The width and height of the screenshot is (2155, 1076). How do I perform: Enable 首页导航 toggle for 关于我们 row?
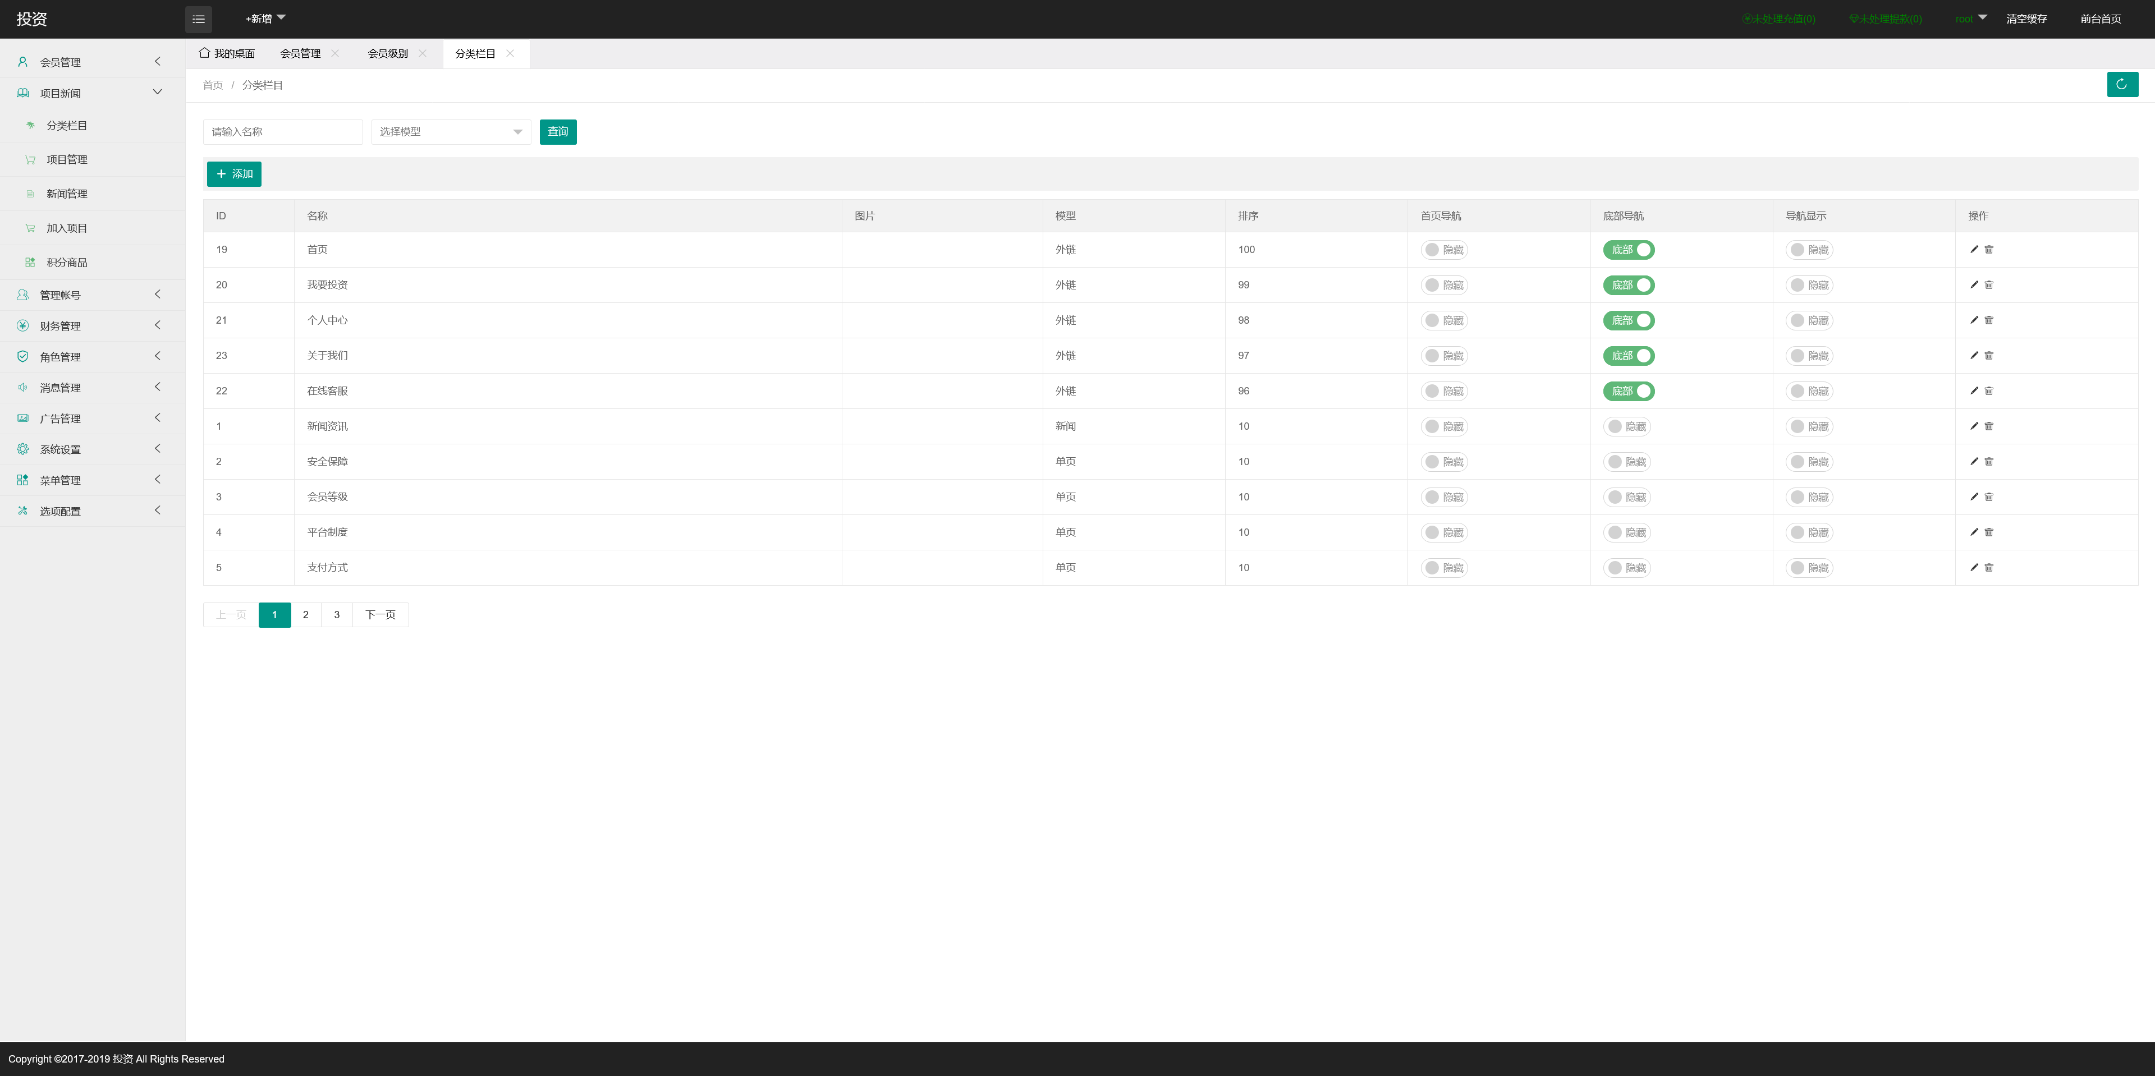click(1444, 356)
